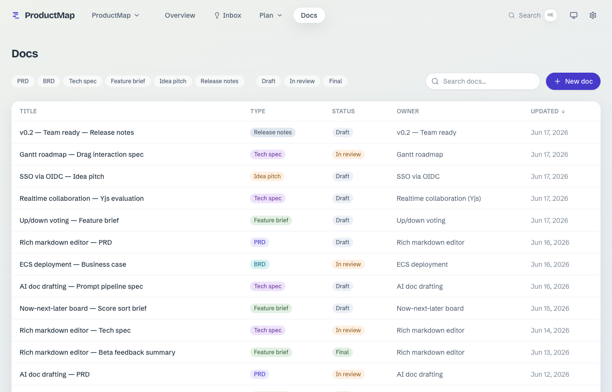Click owner 'Now-next-later board' cell

tap(430, 308)
